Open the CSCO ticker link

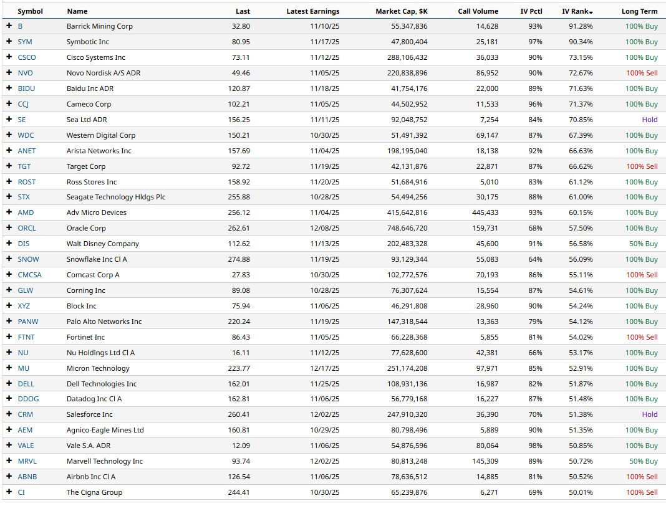pyautogui.click(x=27, y=57)
